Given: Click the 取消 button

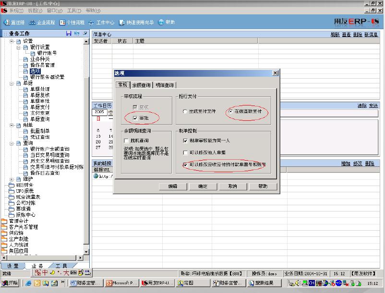Looking at the screenshot, I should pos(233,187).
